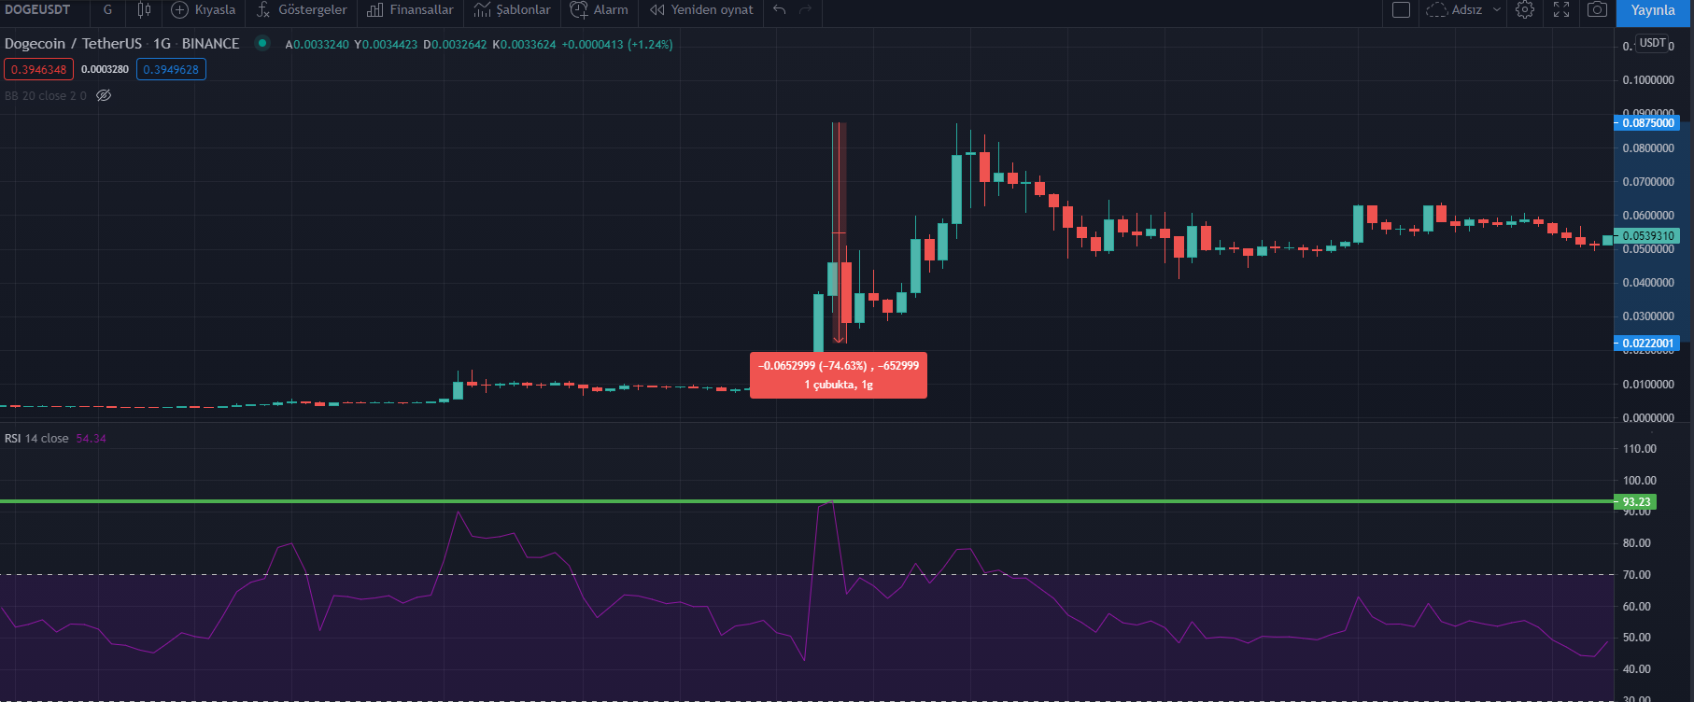Take a chart snapshot with camera
1694x702 pixels.
[1598, 10]
